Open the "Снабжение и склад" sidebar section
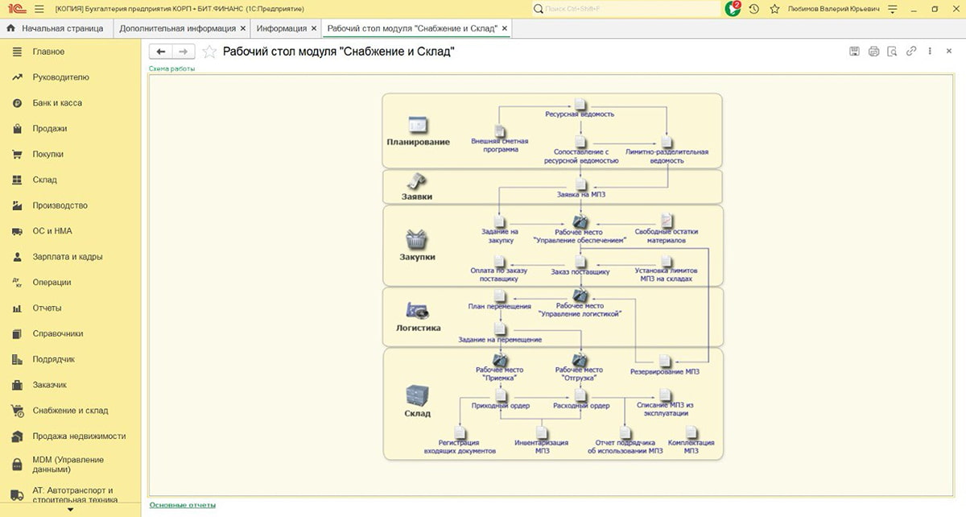Viewport: 966px width, 517px height. click(x=70, y=411)
